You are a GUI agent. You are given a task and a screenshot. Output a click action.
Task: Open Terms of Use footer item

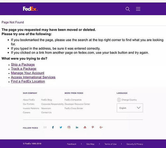point(111,144)
